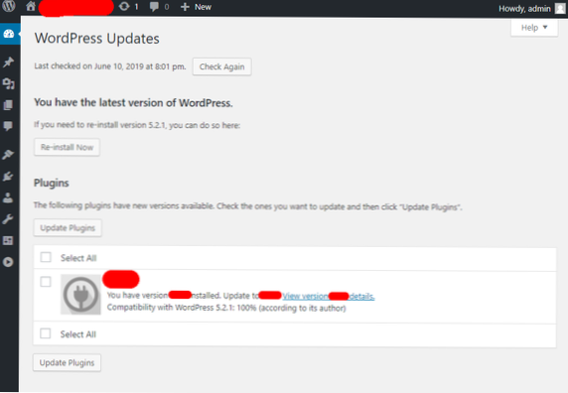The image size is (568, 393).
Task: Visit site via home icon
Action: tap(31, 6)
